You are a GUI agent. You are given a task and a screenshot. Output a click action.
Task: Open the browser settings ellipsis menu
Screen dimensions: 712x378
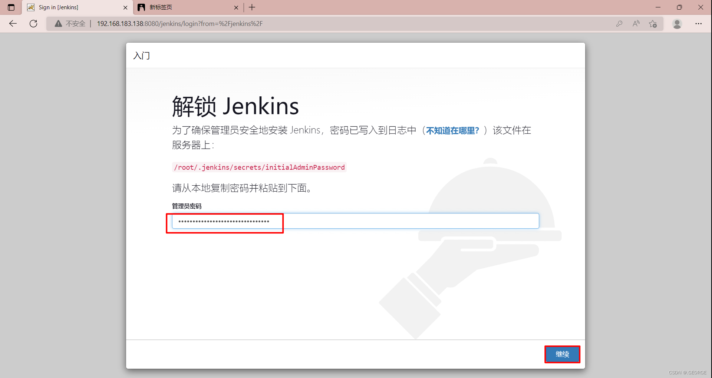pyautogui.click(x=699, y=24)
